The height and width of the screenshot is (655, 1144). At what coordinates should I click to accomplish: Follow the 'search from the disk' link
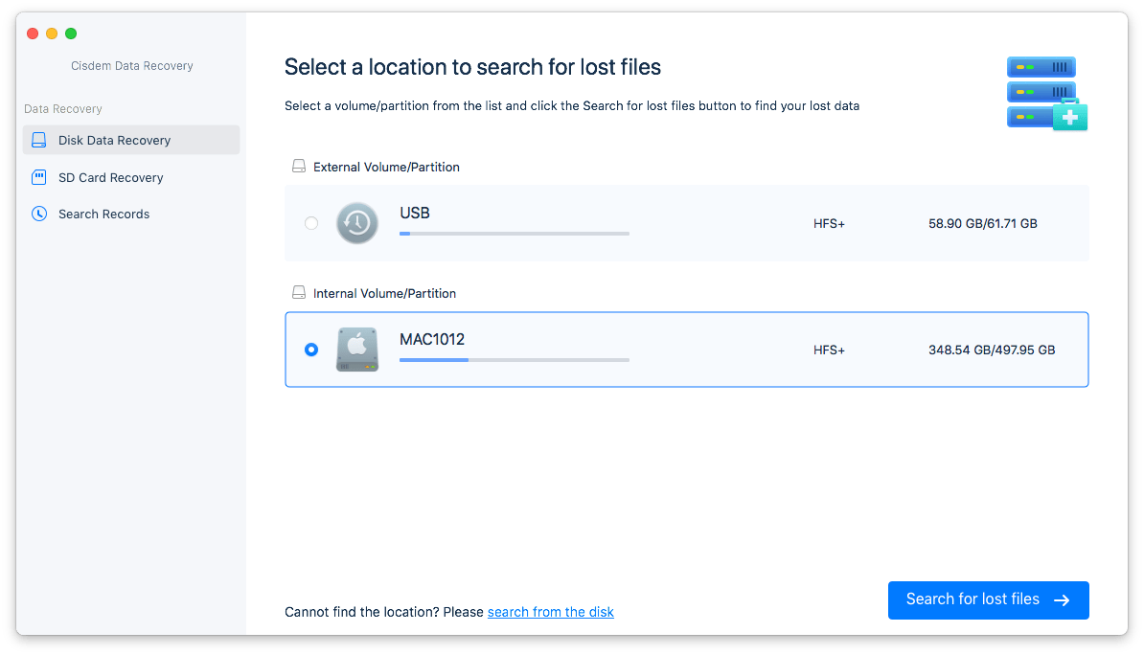[550, 612]
